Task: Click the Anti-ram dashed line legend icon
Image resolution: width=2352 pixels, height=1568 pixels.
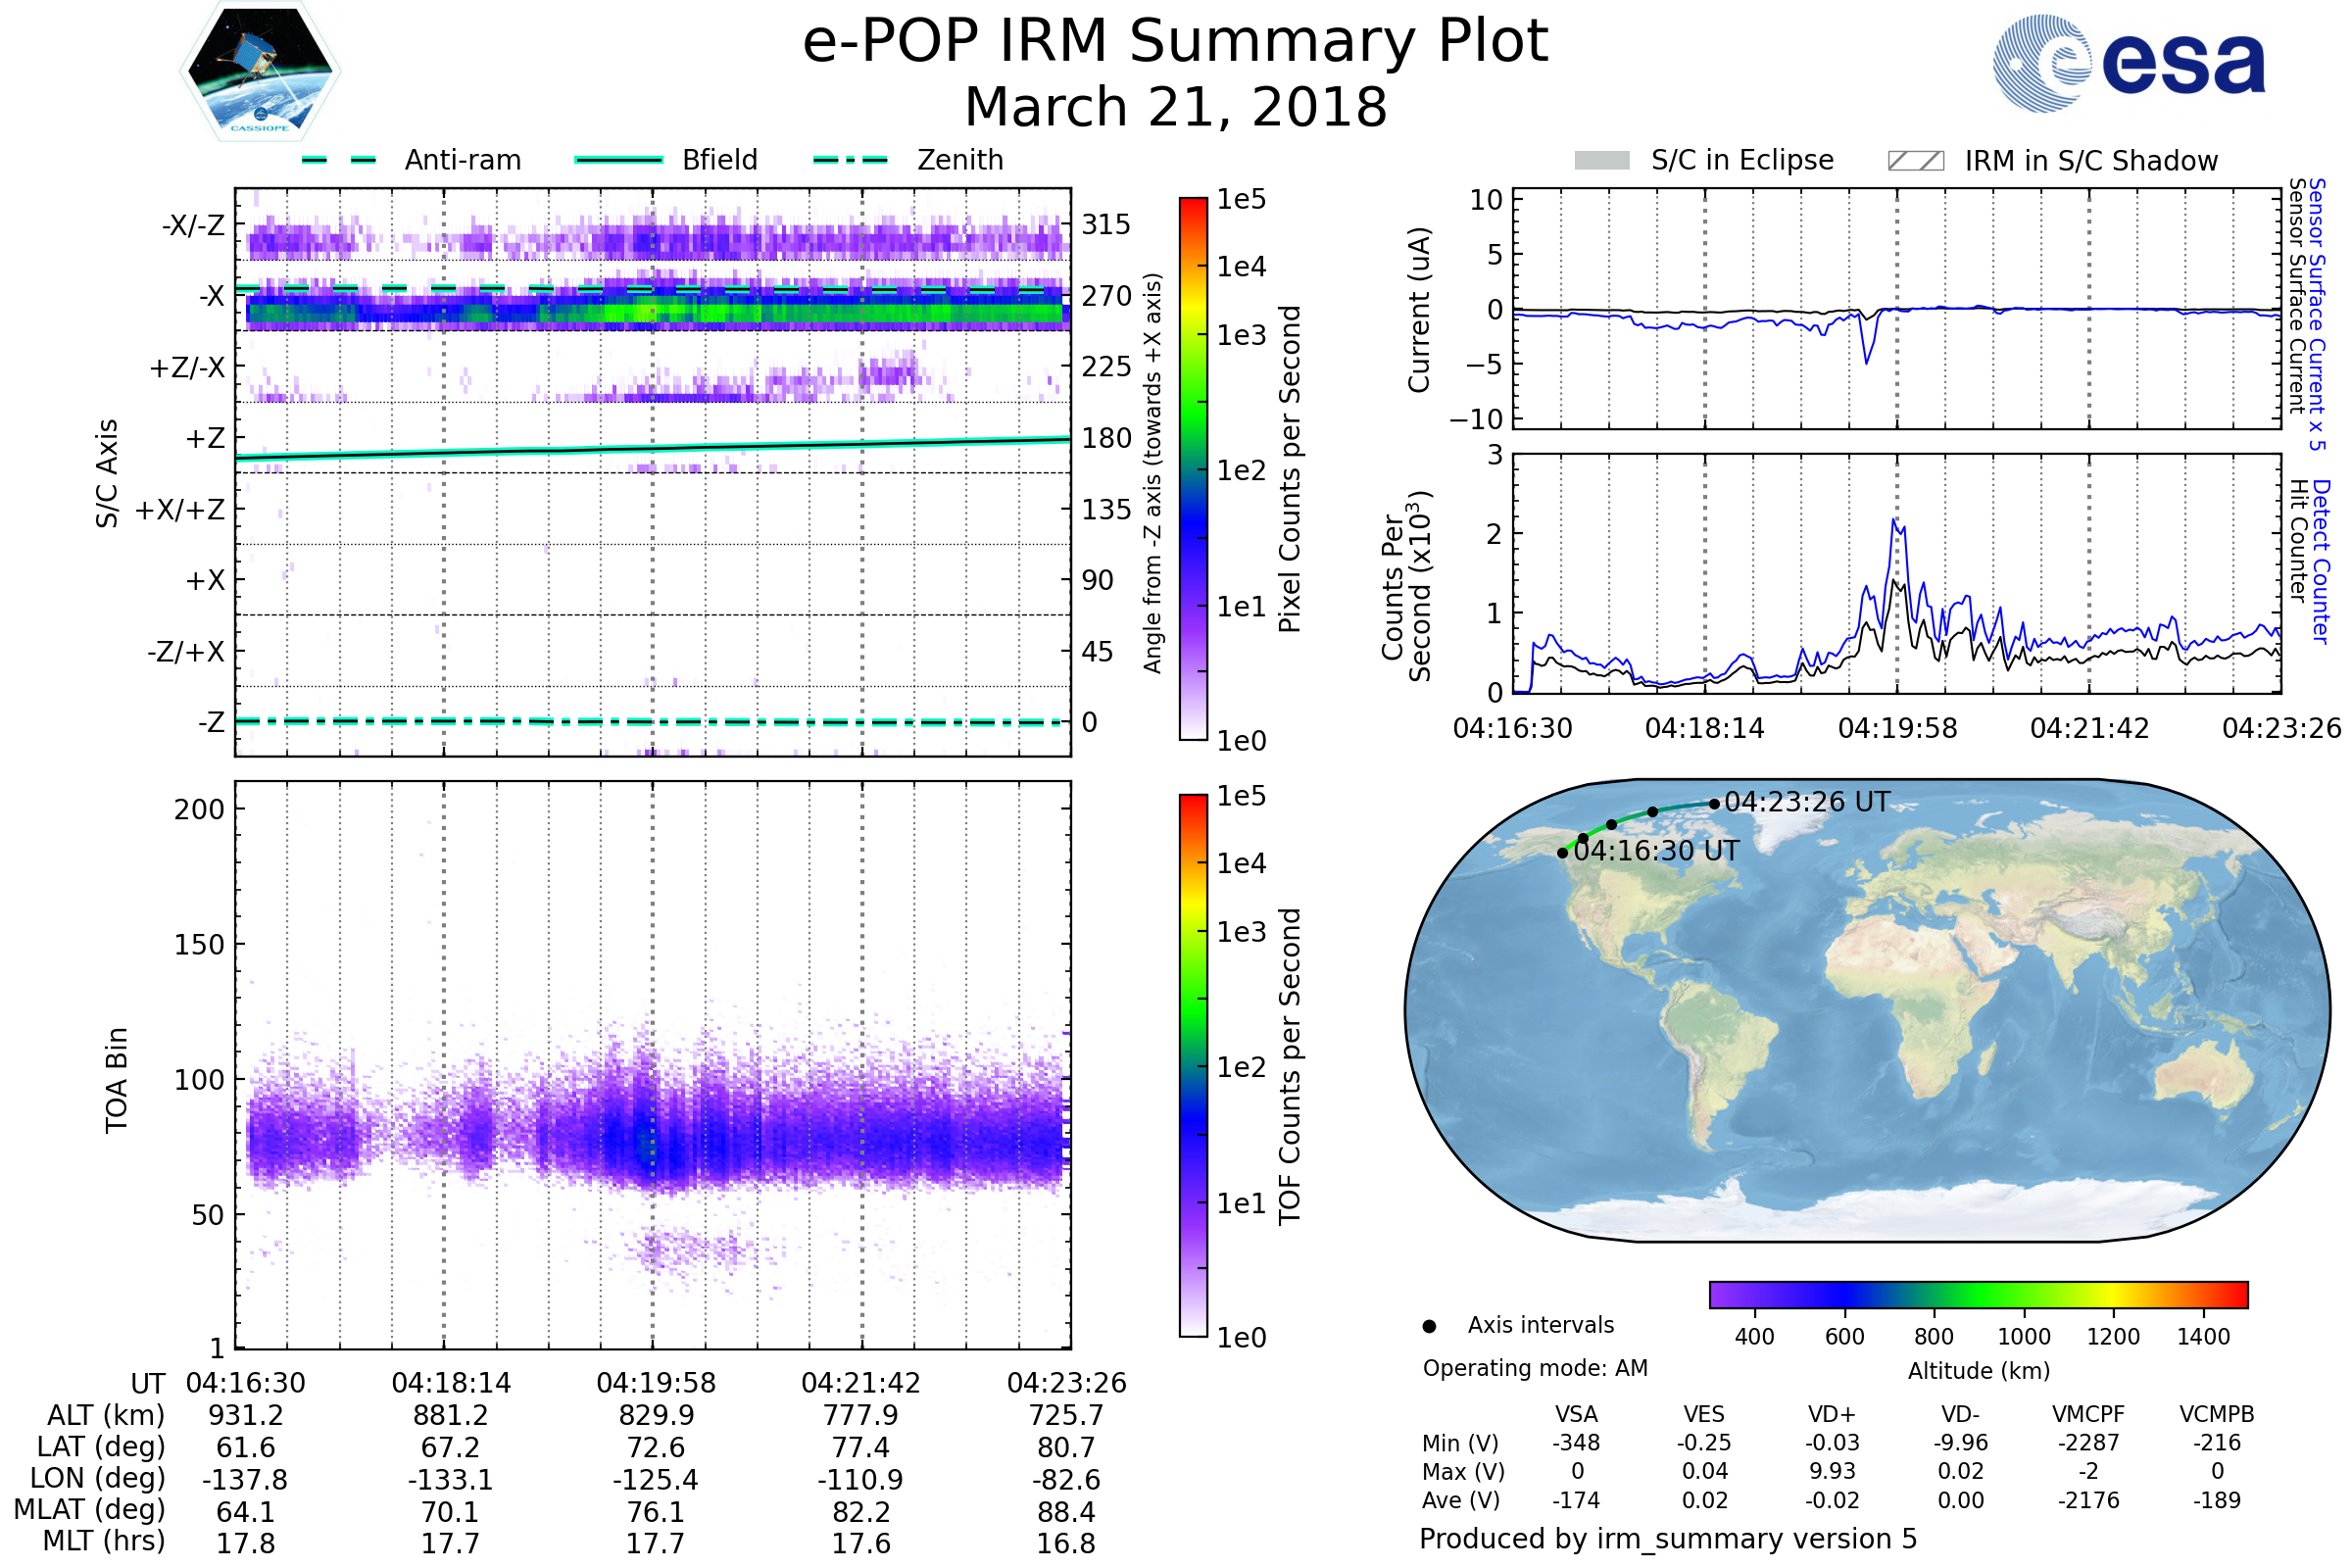Action: pos(339,160)
